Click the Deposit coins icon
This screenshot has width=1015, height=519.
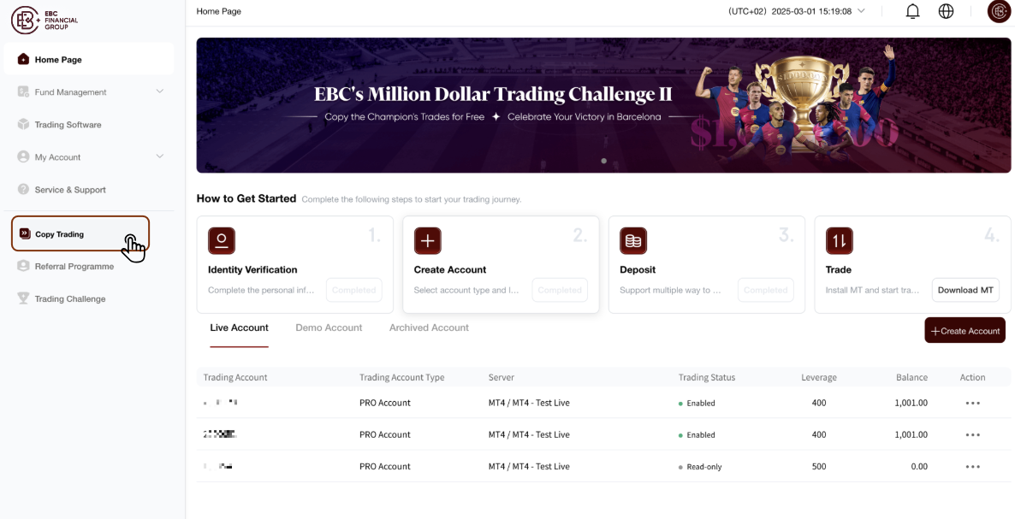pyautogui.click(x=633, y=240)
